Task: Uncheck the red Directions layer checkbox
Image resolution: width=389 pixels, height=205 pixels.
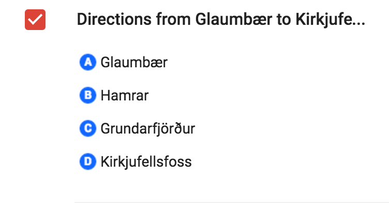Action: coord(35,20)
